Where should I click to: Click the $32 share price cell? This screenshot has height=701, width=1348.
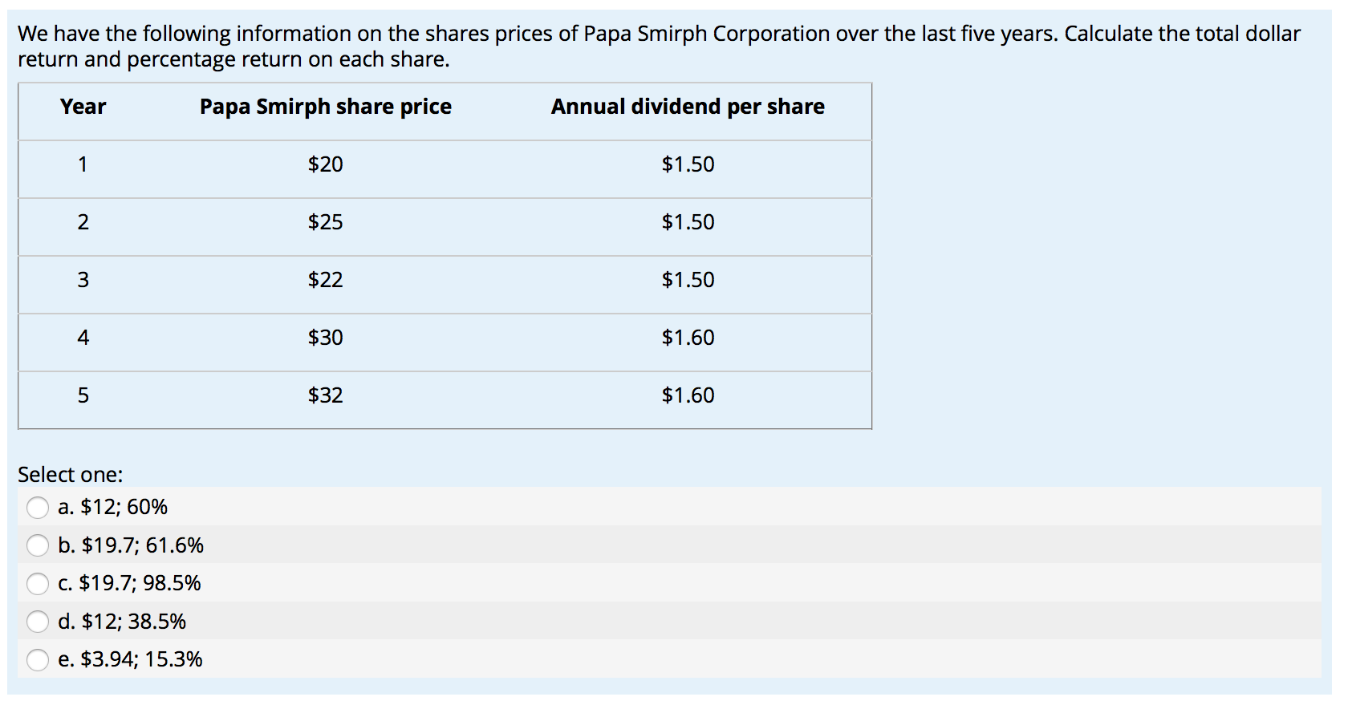[x=324, y=395]
